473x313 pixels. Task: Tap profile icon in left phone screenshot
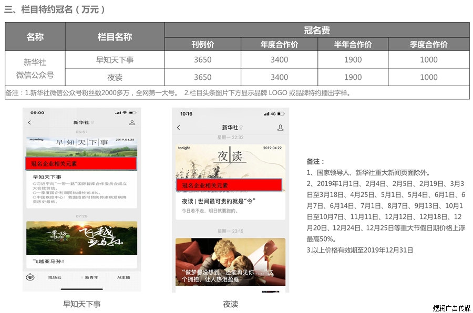click(132, 122)
